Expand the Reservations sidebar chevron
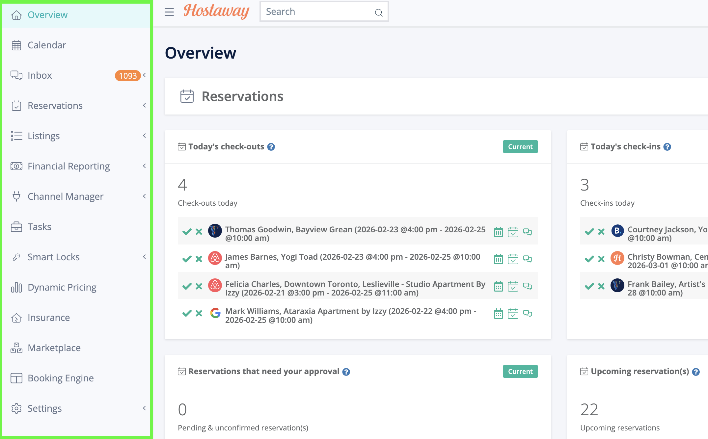The width and height of the screenshot is (708, 439). (x=145, y=105)
